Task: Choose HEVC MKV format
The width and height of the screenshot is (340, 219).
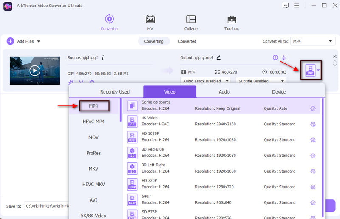Action: coord(93,184)
